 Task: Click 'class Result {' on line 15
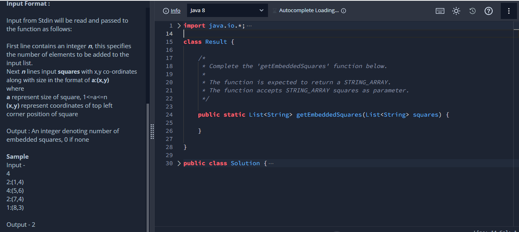pyautogui.click(x=208, y=42)
